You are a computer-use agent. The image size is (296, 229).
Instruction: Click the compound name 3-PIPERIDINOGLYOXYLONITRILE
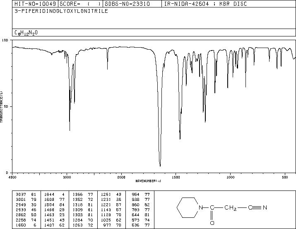pyautogui.click(x=61, y=11)
